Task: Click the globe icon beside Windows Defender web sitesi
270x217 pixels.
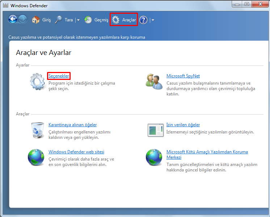Action: [36, 157]
